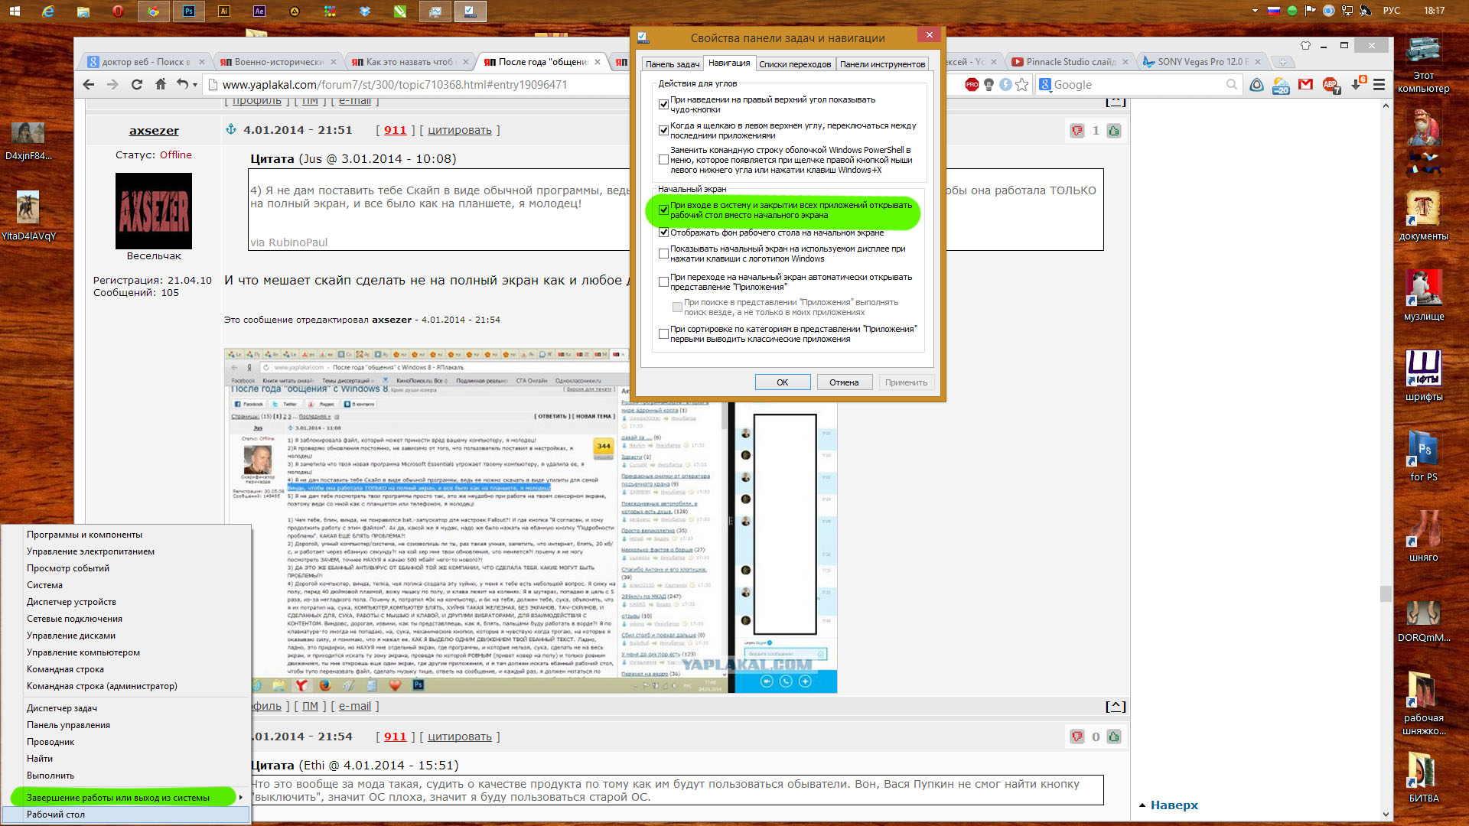Open the undo history dropdown arrow in browser toolbar

[195, 85]
